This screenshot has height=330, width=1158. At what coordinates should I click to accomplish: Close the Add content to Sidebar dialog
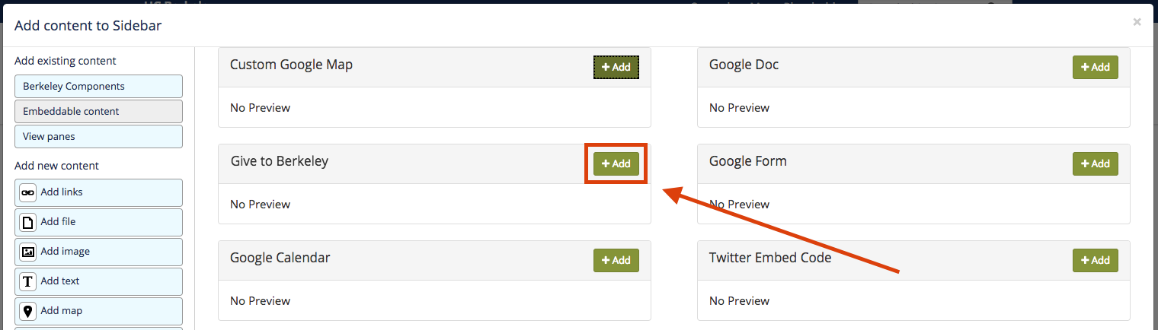click(x=1137, y=22)
